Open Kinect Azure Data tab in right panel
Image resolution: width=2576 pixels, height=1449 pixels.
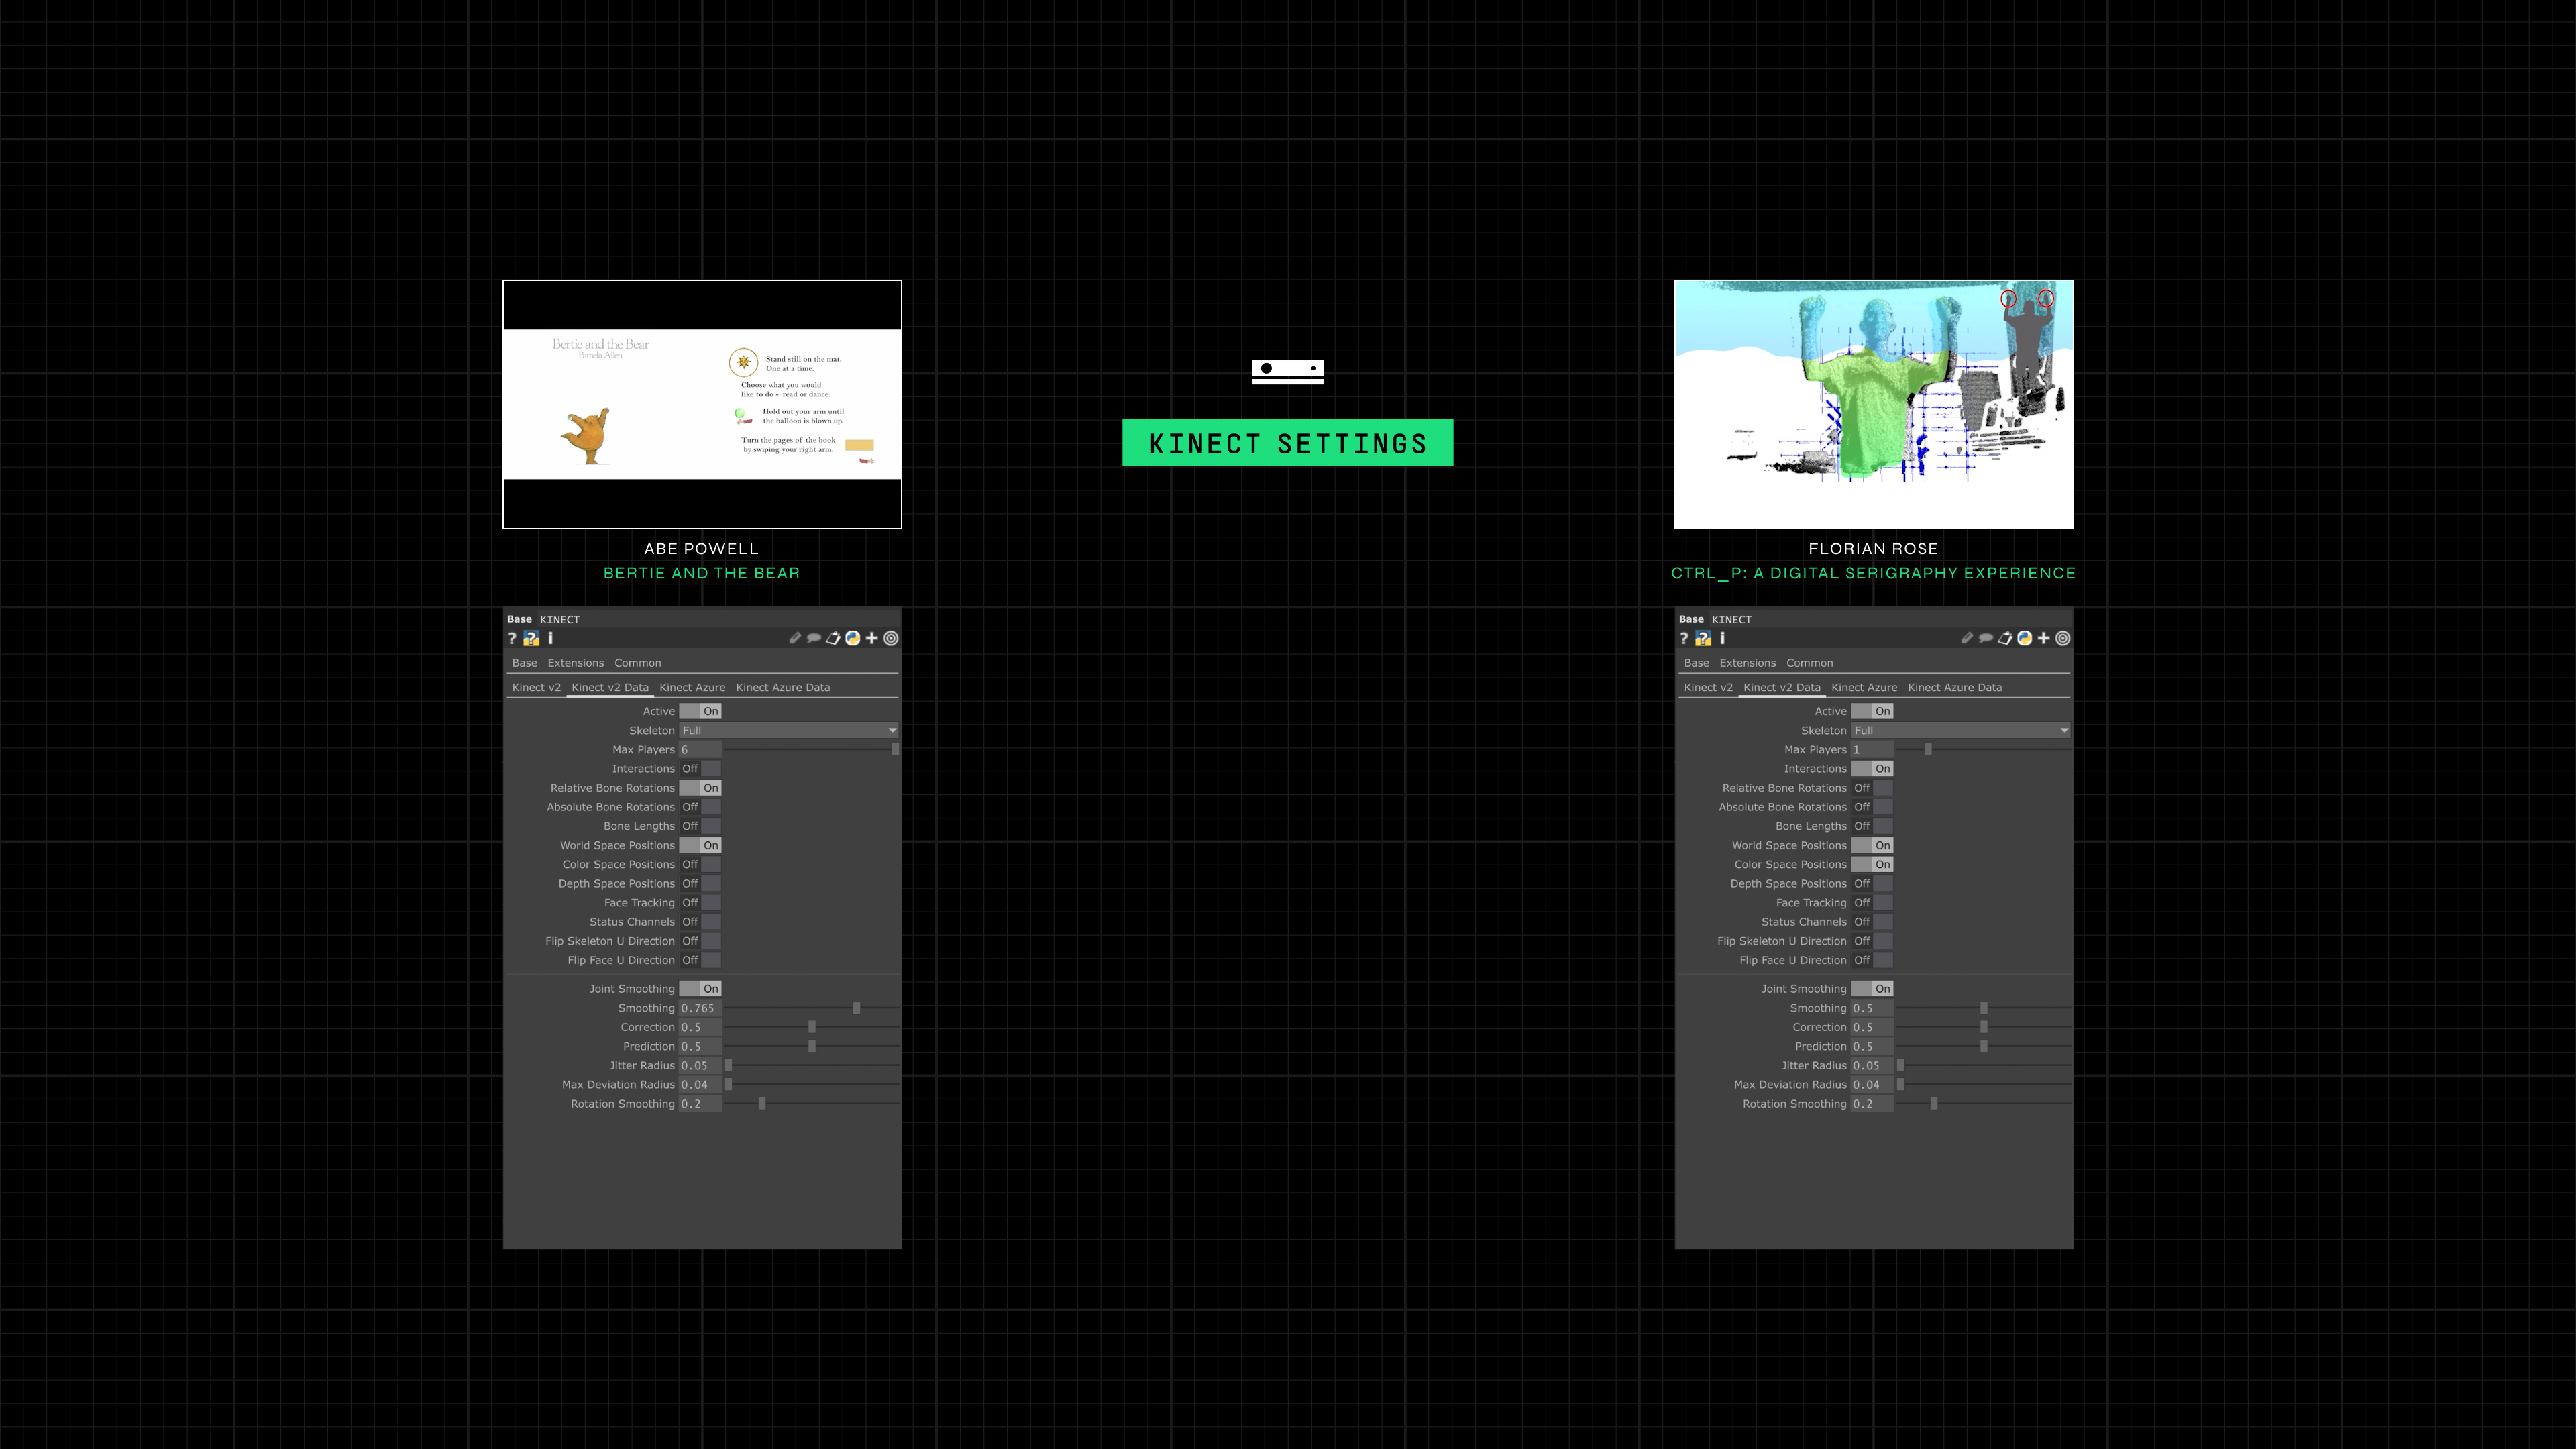[x=1954, y=688]
